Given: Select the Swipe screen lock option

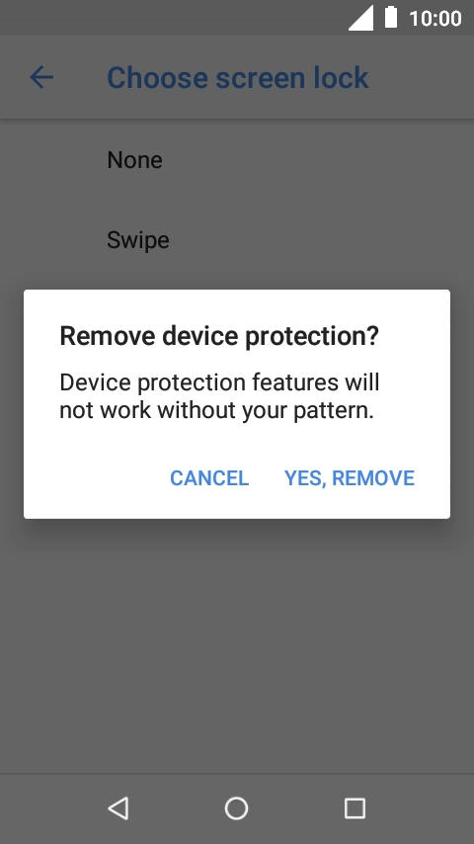Looking at the screenshot, I should pos(237,239).
